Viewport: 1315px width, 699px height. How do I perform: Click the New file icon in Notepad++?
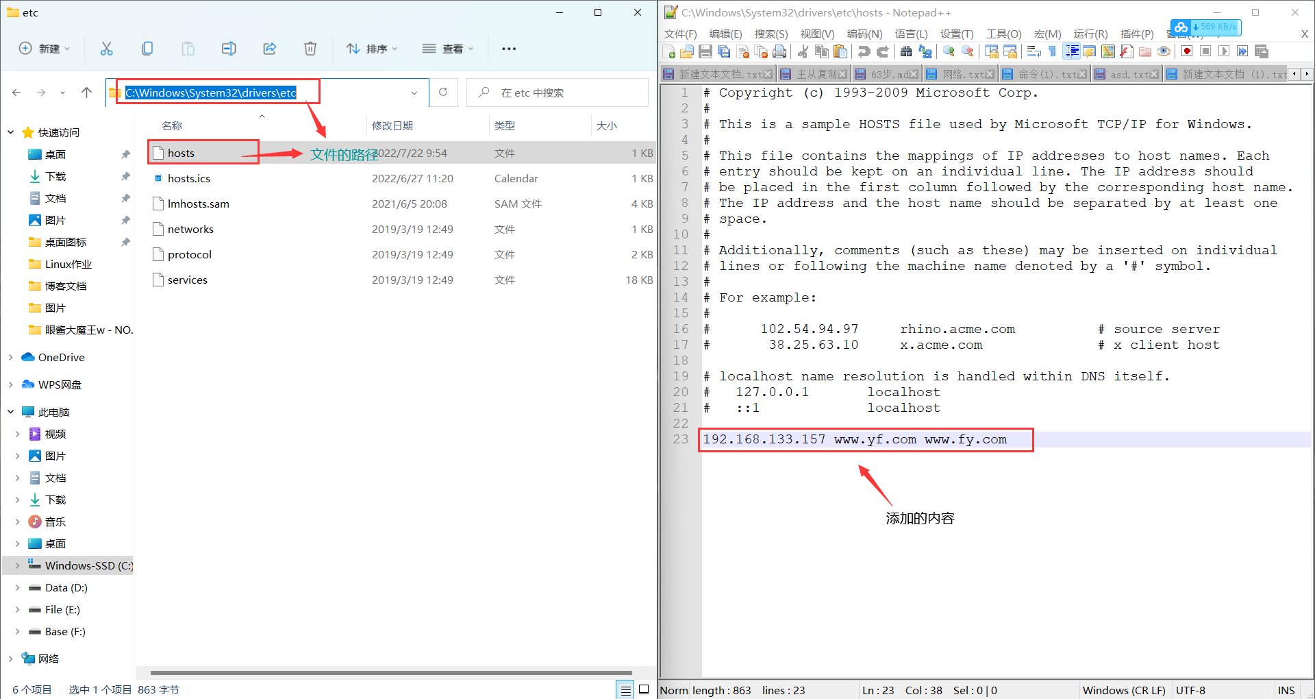pos(669,52)
